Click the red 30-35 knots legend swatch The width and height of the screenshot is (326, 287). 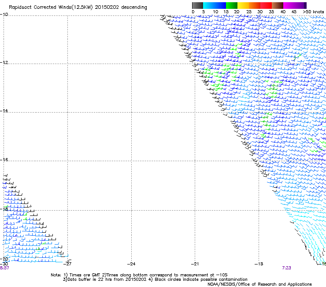click(266, 5)
